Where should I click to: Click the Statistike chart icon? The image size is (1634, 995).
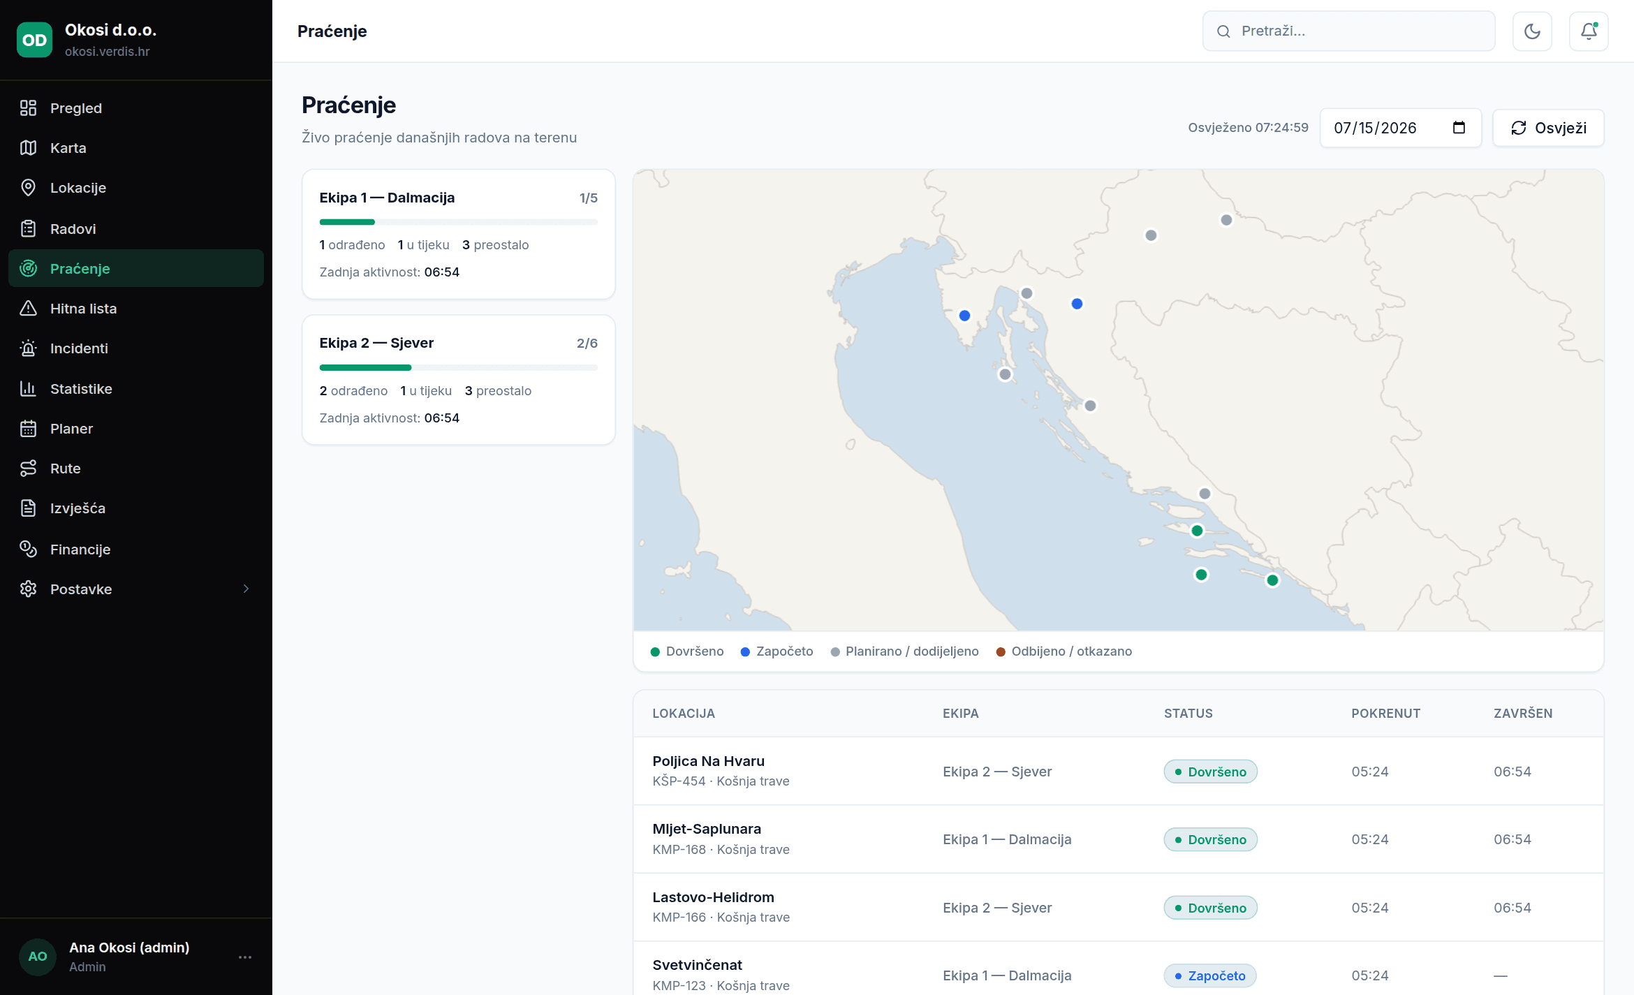(28, 388)
